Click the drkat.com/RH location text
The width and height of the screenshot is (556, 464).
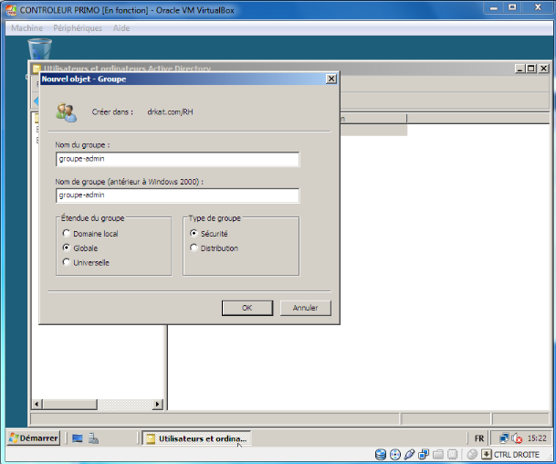[x=170, y=112]
